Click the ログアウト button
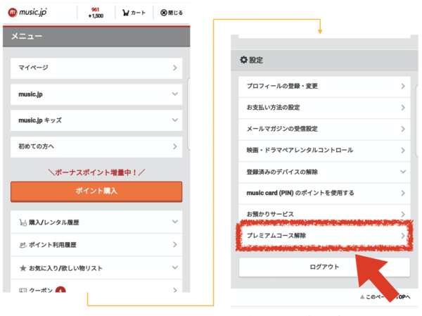Screen dimensions: 422x316 pos(324,267)
